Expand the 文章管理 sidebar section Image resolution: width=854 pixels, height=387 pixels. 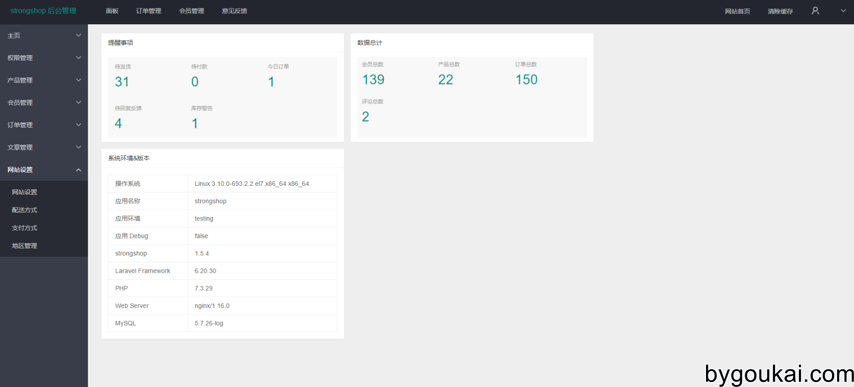[44, 147]
